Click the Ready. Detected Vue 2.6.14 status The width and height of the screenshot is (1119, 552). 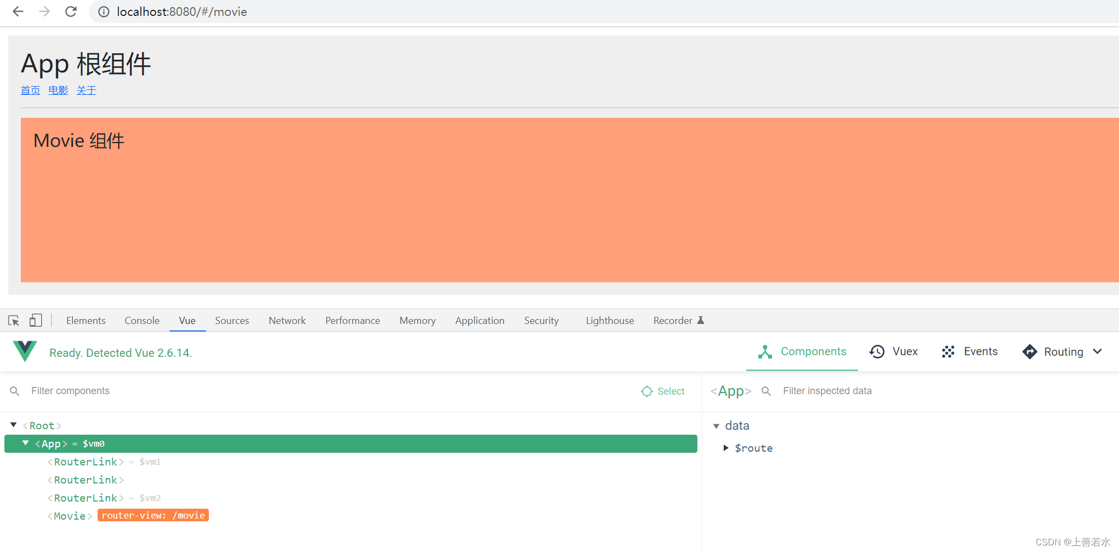click(121, 352)
